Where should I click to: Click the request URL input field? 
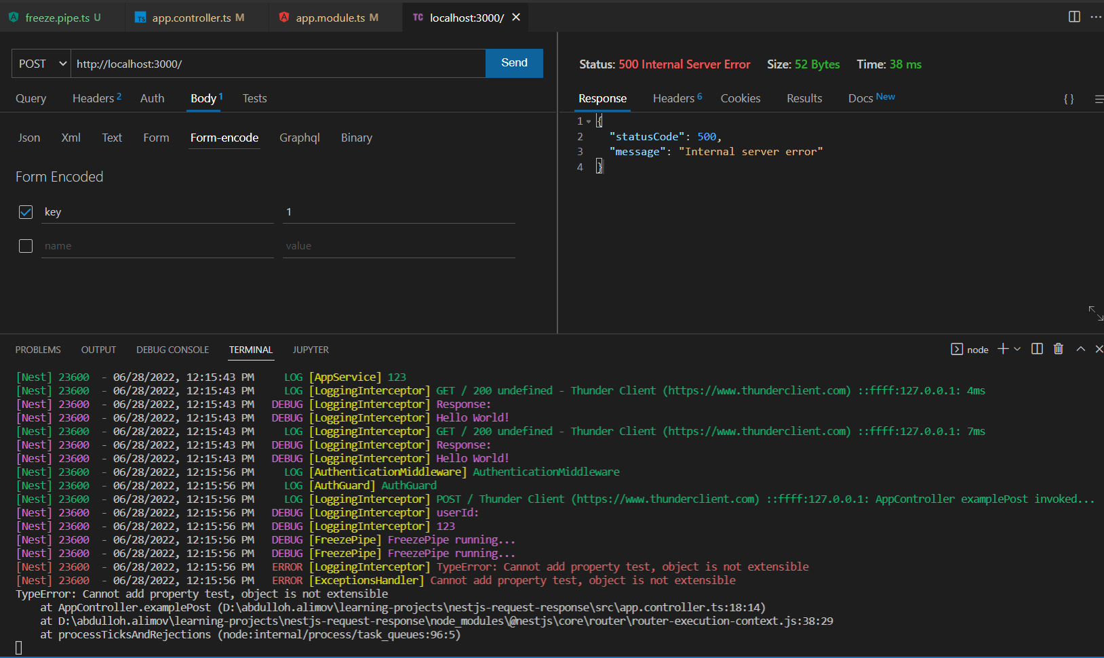(278, 64)
